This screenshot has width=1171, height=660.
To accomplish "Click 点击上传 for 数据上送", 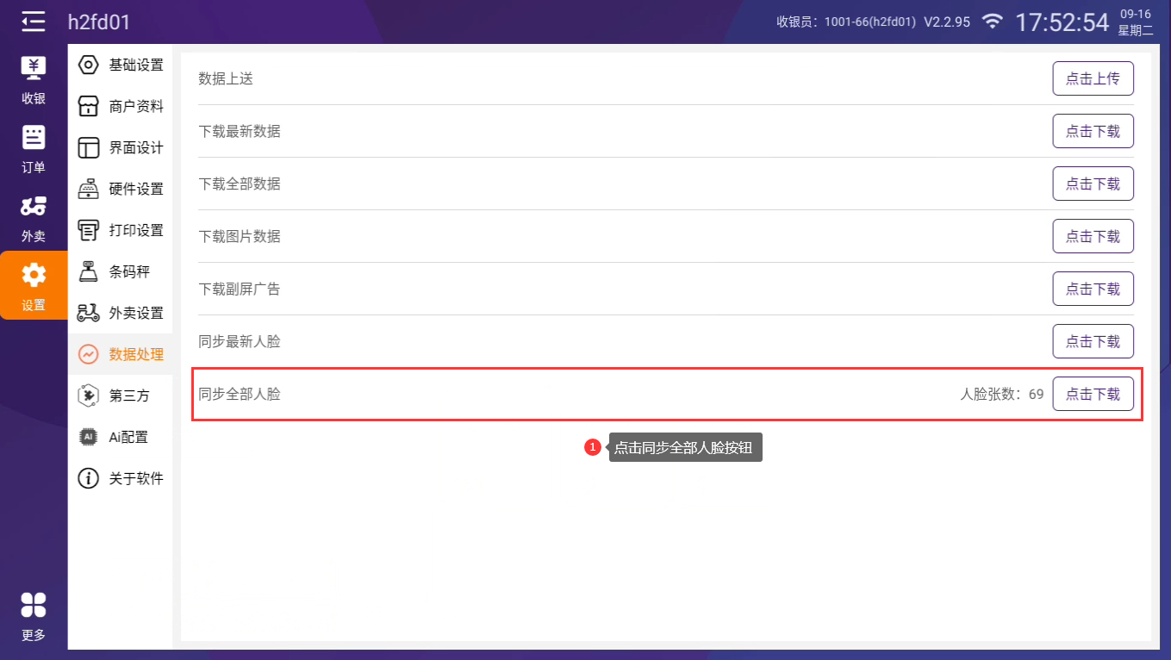I will click(x=1093, y=78).
